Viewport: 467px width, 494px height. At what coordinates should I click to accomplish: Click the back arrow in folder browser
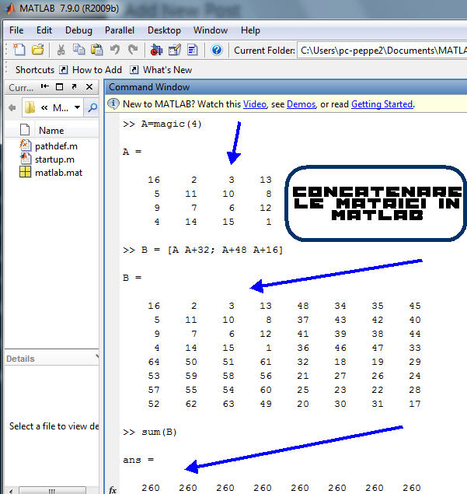point(12,108)
